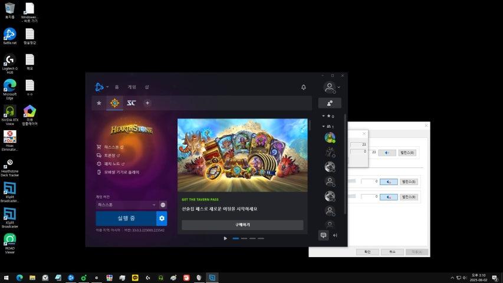Select the NVIDIA RTX Voice desktop icon
Image resolution: width=503 pixels, height=283 pixels.
click(x=10, y=115)
